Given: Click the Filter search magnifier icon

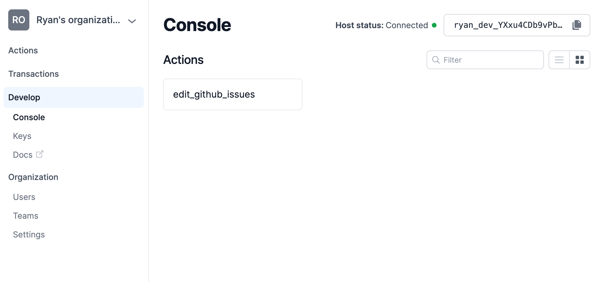Looking at the screenshot, I should point(436,60).
